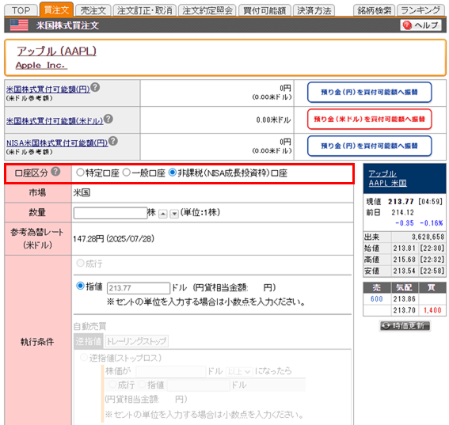Click the bid price 213.70
The image size is (449, 425).
(405, 310)
